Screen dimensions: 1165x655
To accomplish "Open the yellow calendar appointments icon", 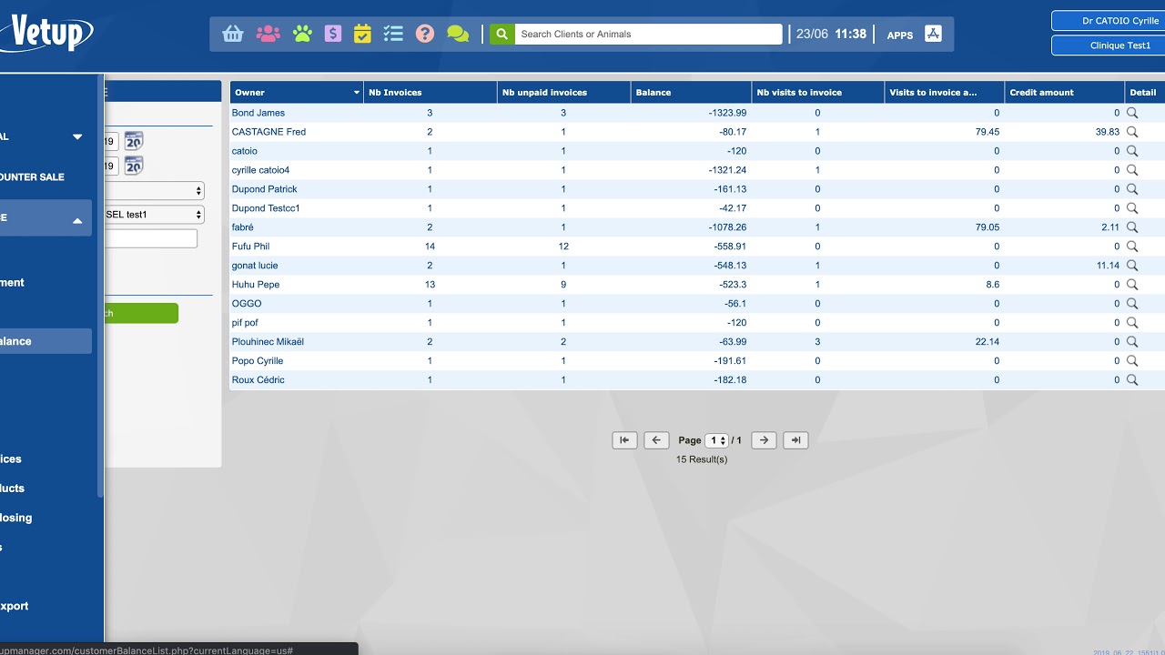I will coord(362,34).
